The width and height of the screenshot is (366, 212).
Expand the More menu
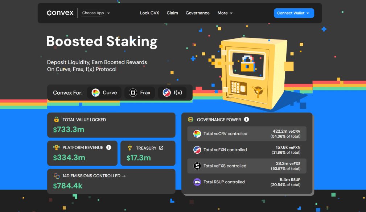click(x=225, y=13)
